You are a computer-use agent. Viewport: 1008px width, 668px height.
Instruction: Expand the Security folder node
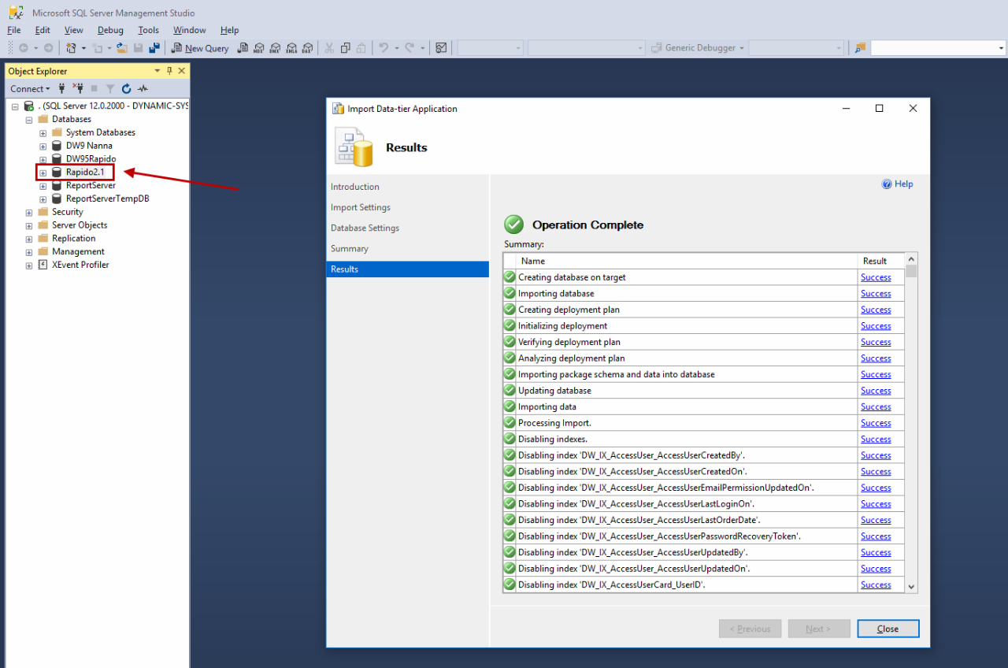pos(29,212)
